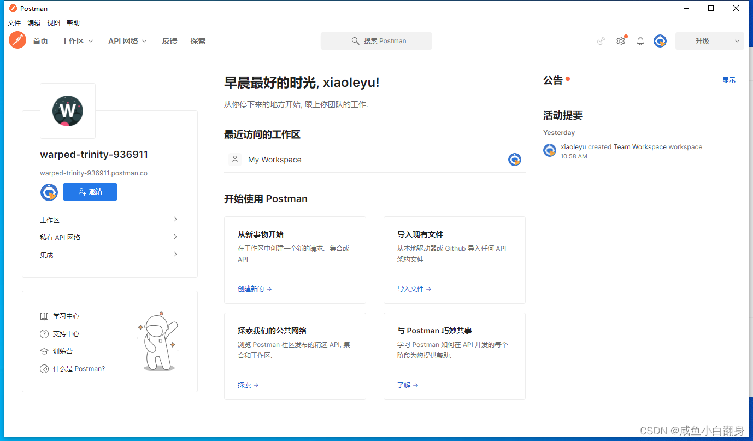Open the 反馈 nav item
This screenshot has height=441, width=753.
[170, 41]
